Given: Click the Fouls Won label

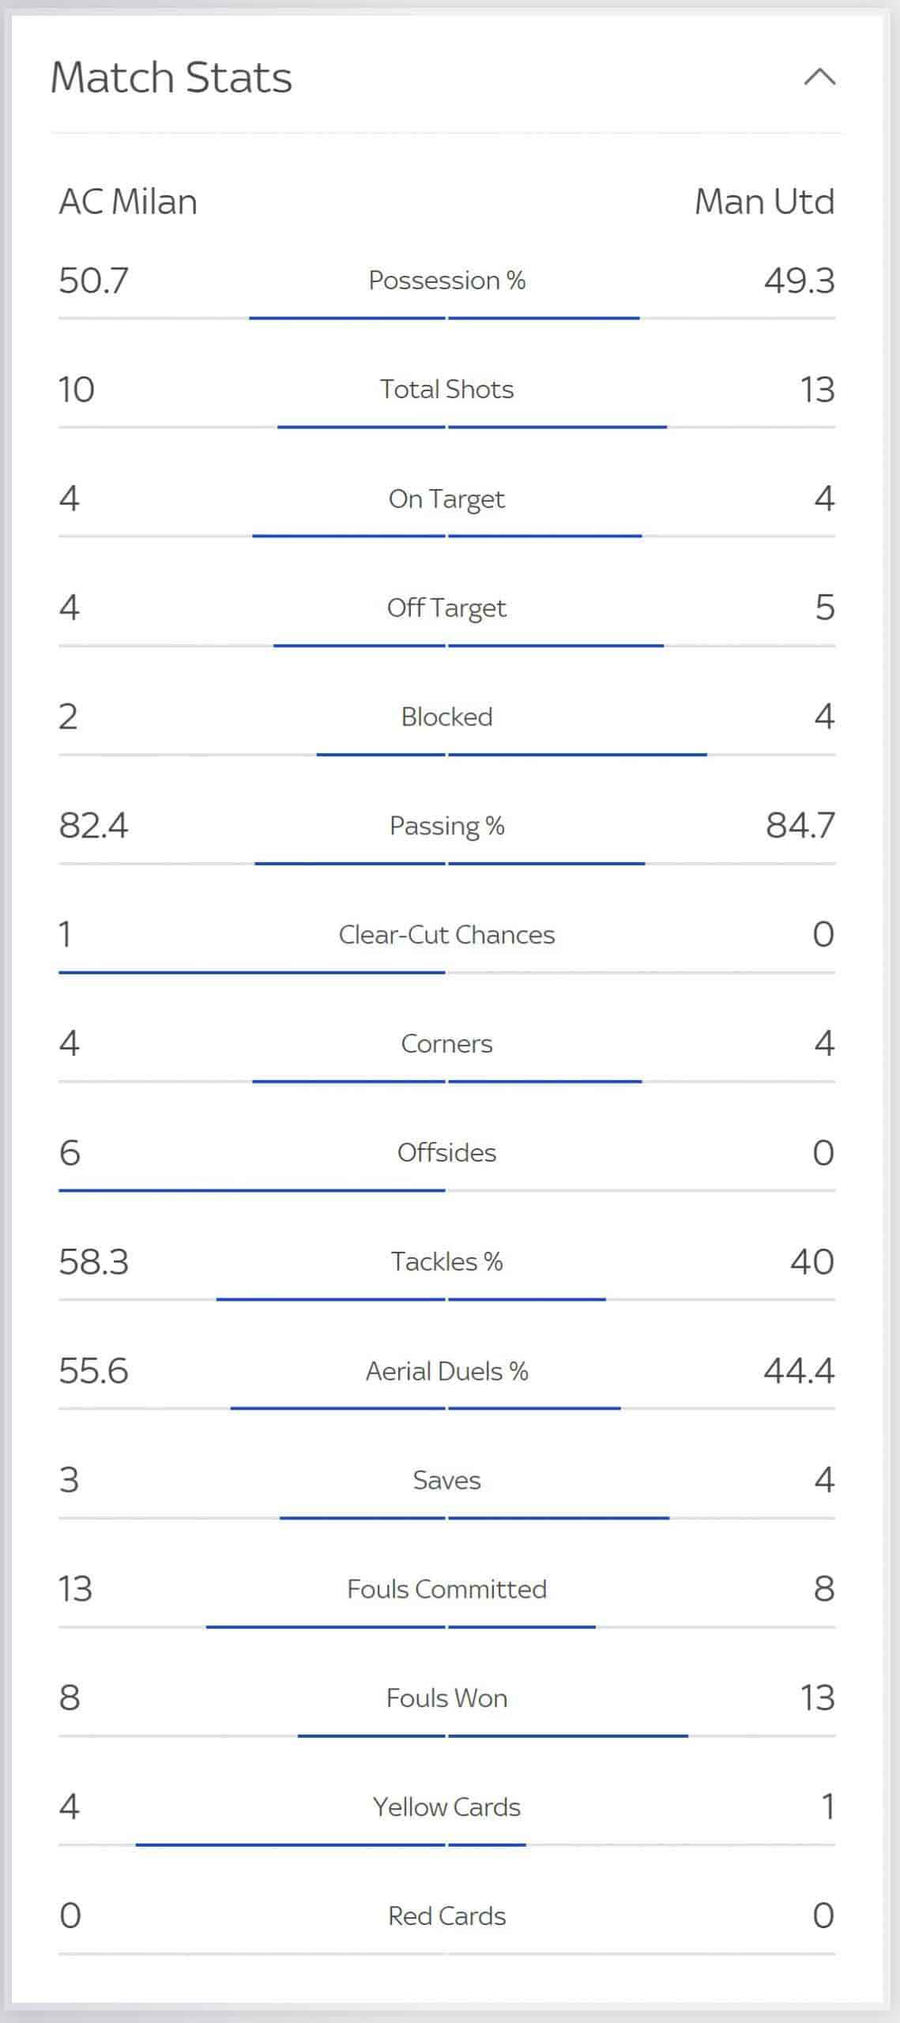Looking at the screenshot, I should tap(446, 1698).
